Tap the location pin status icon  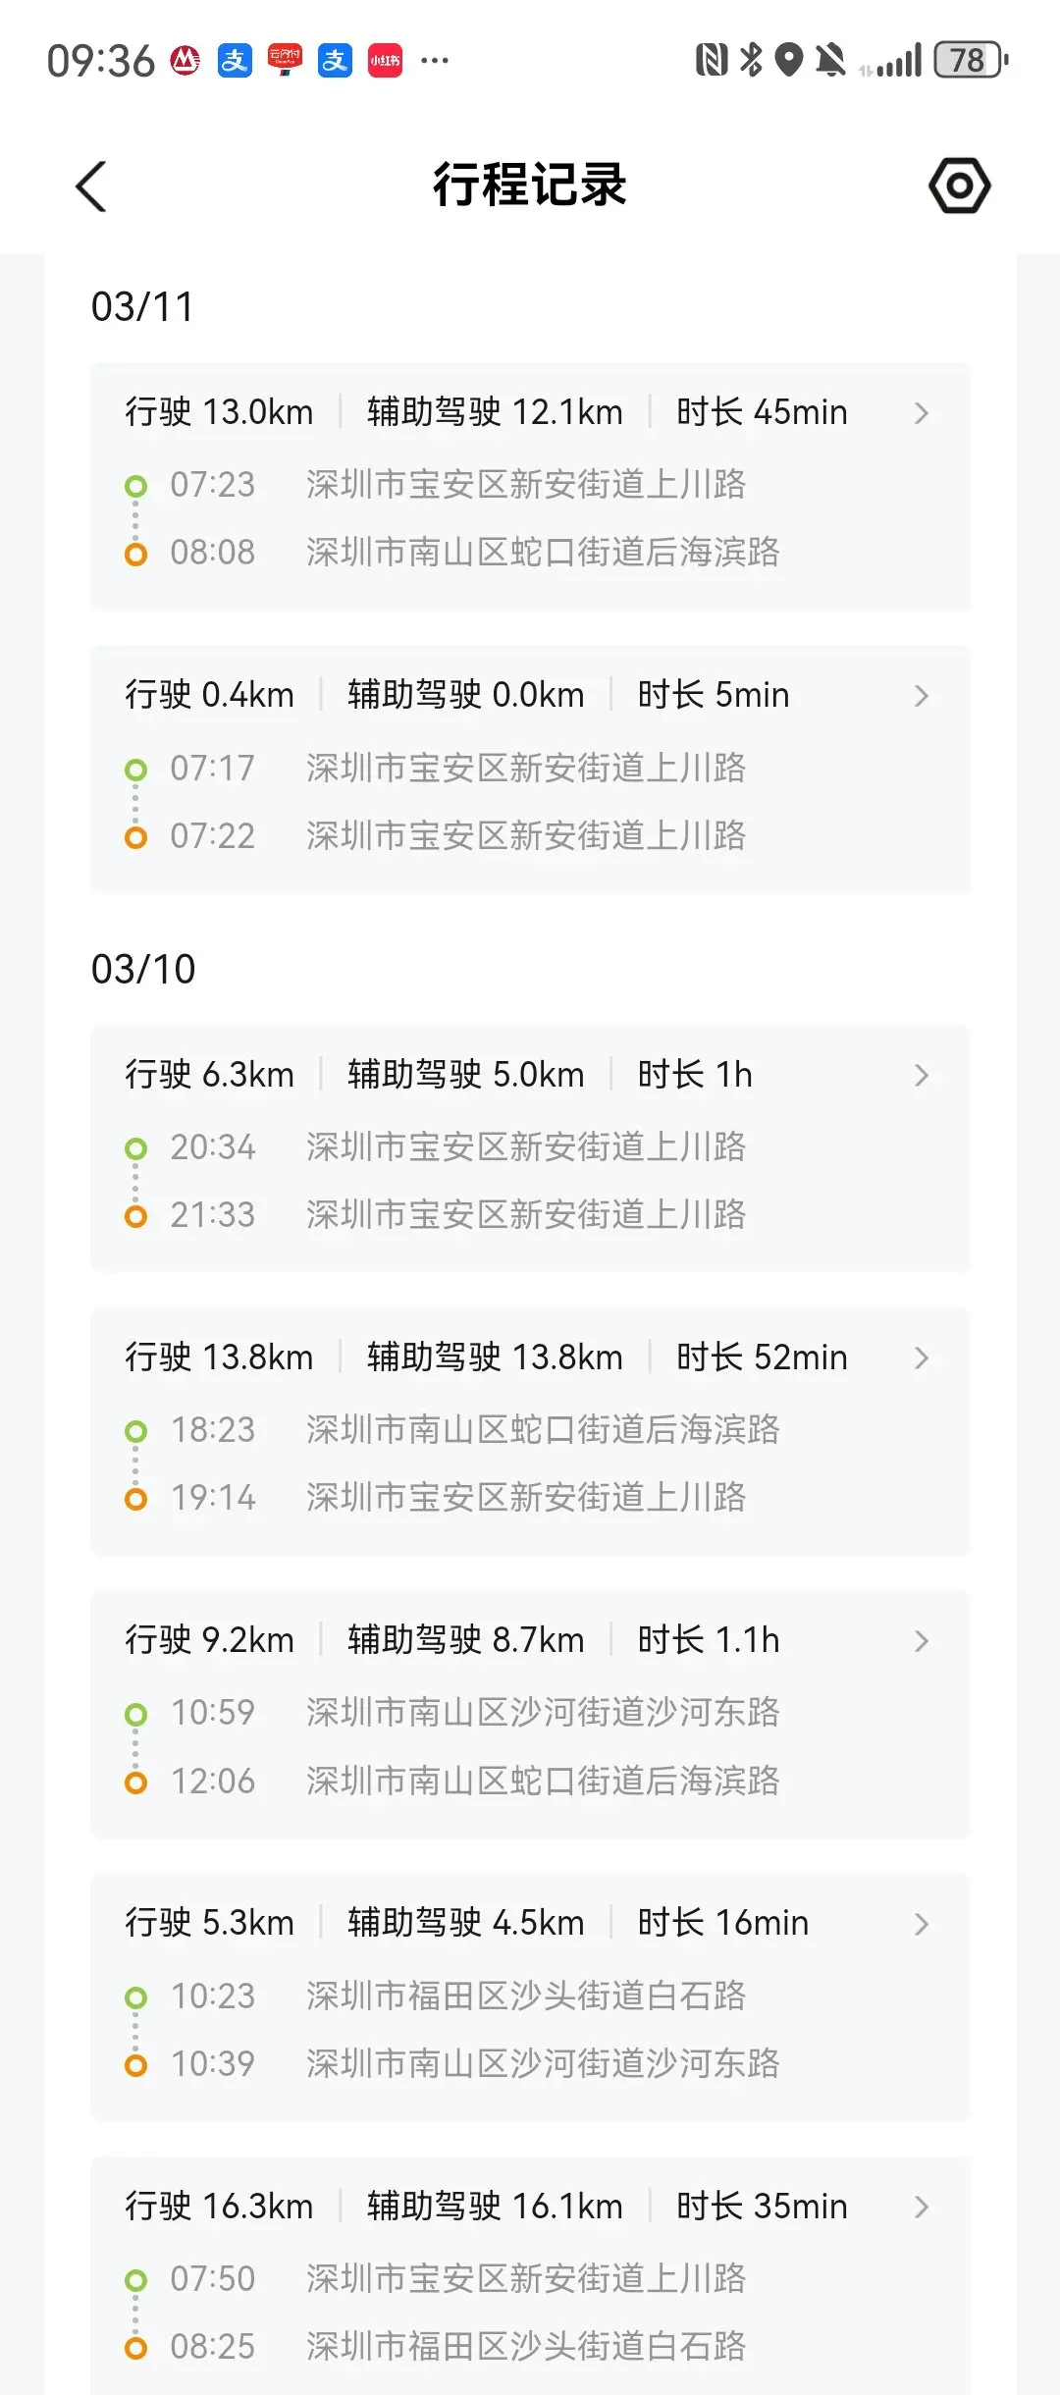789,60
